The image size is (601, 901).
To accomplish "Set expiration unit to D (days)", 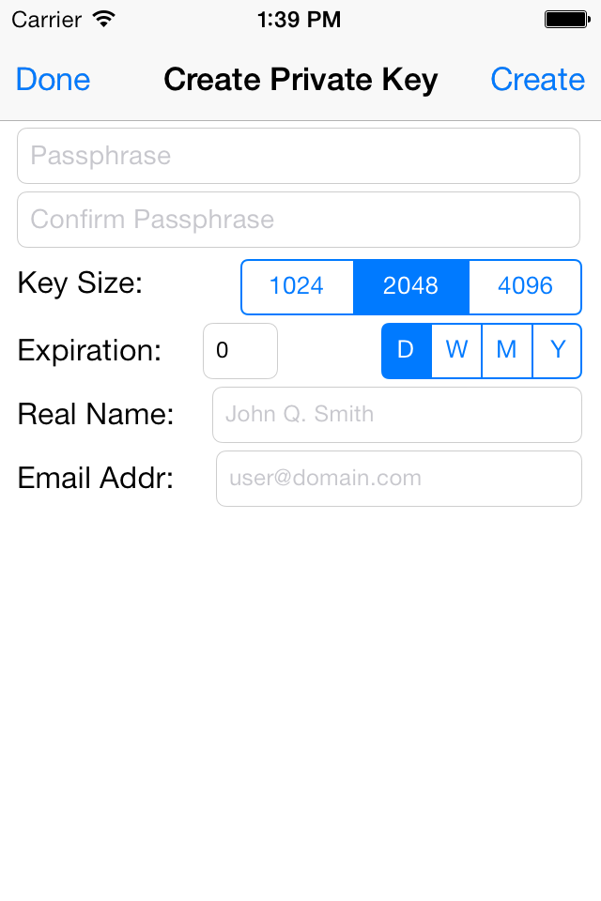I will tap(406, 351).
